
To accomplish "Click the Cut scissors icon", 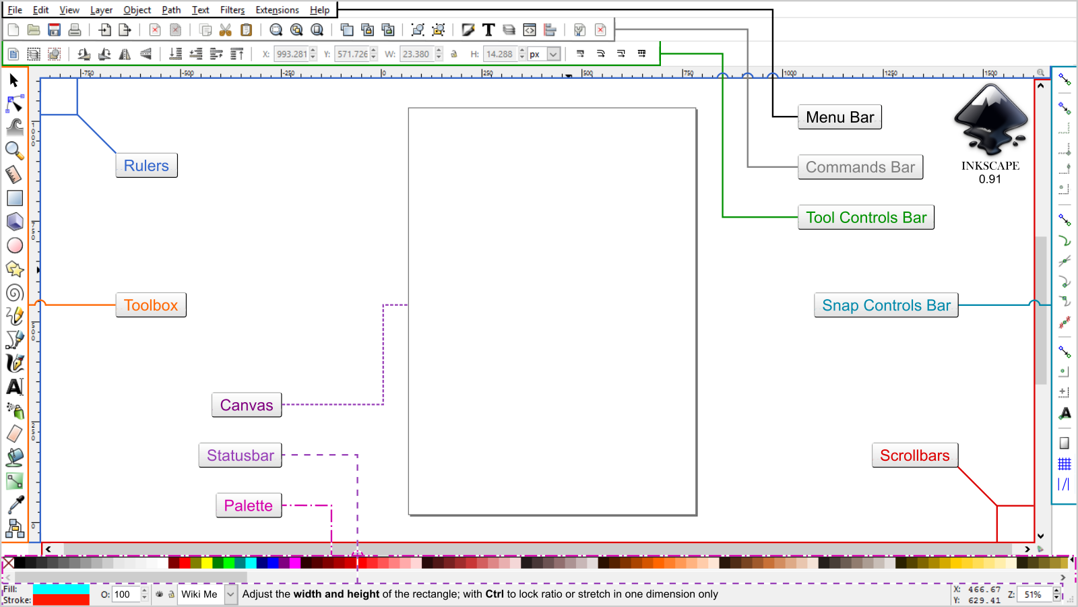I will coord(226,30).
